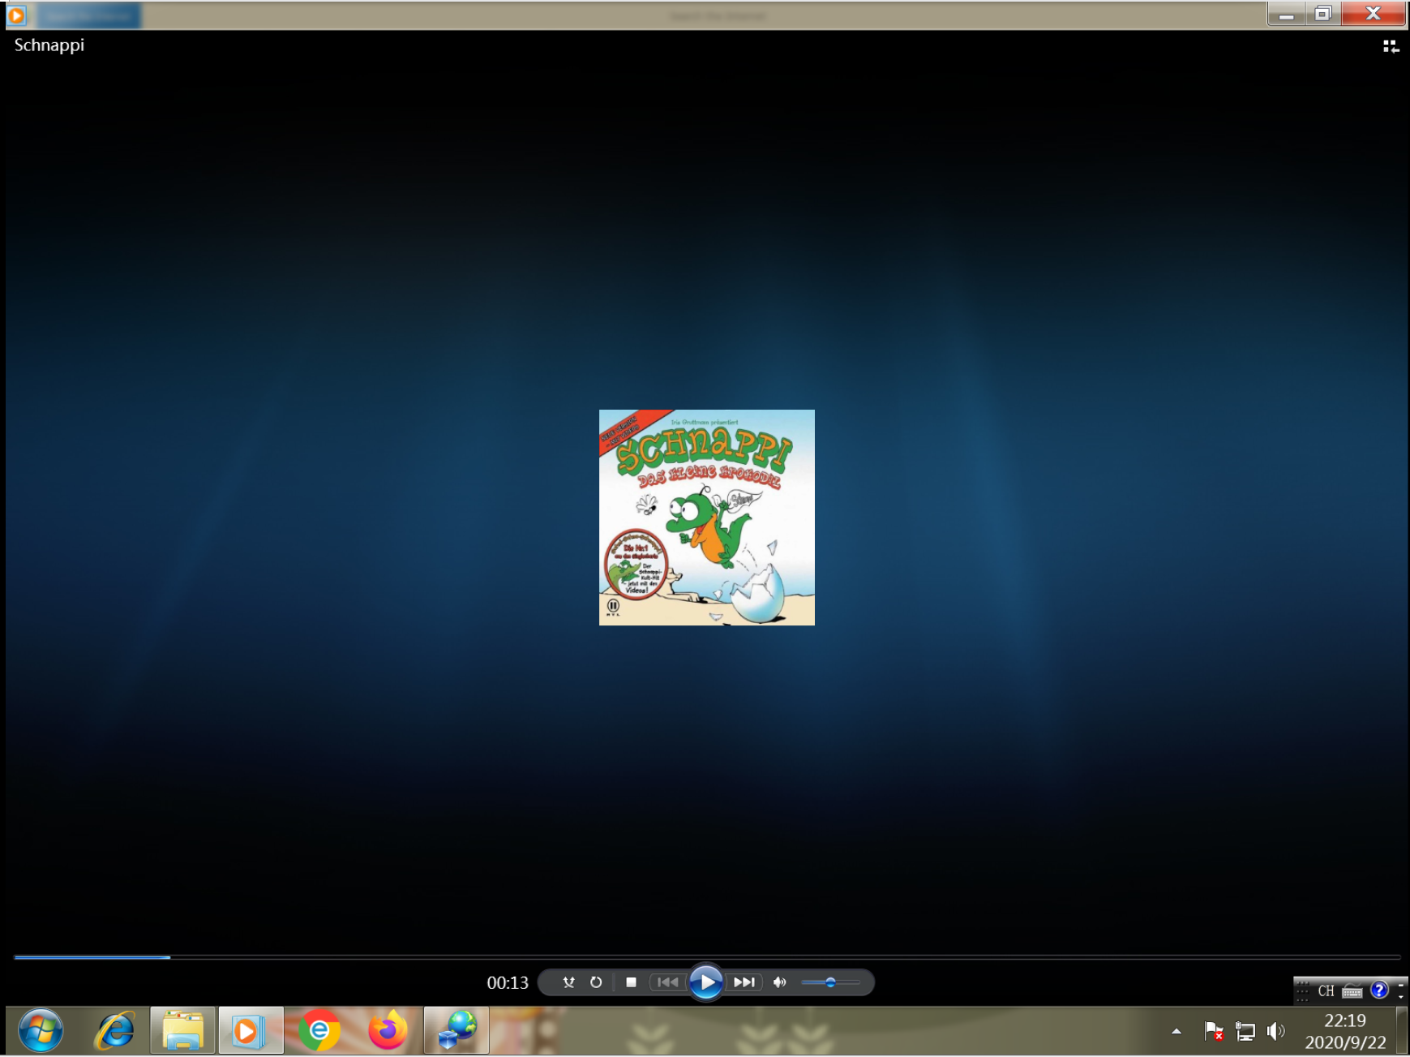Click the Schnappi album art thumbnail
This screenshot has height=1057, width=1410.
[707, 518]
